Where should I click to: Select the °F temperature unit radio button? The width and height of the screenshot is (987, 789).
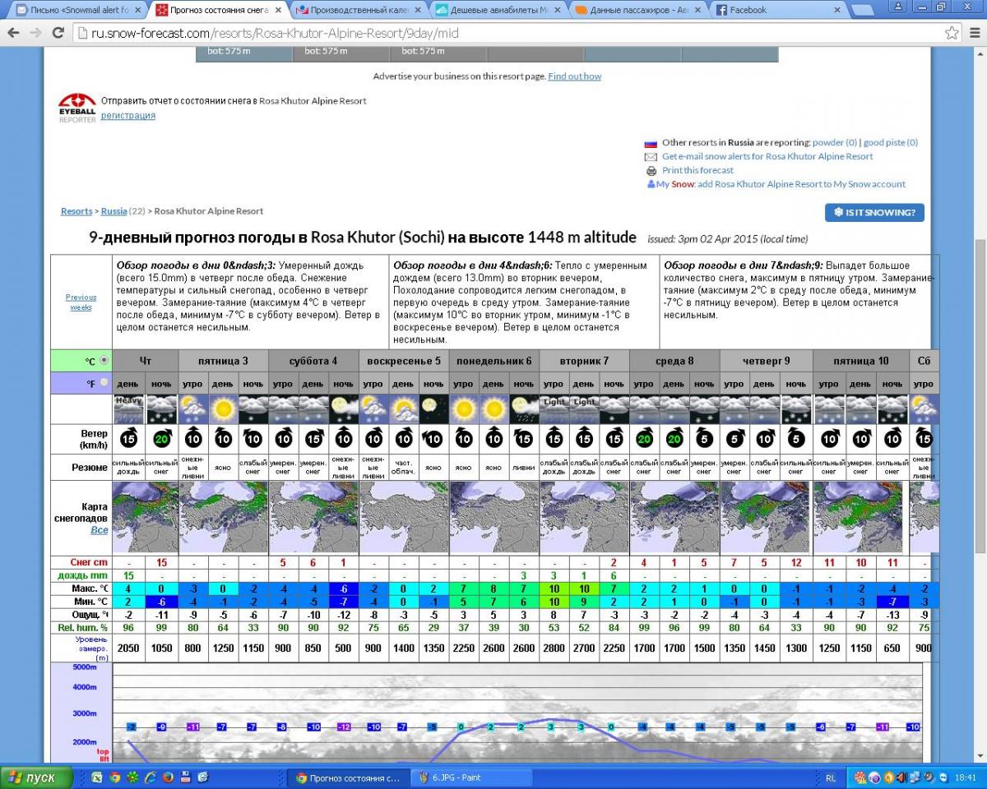[104, 383]
